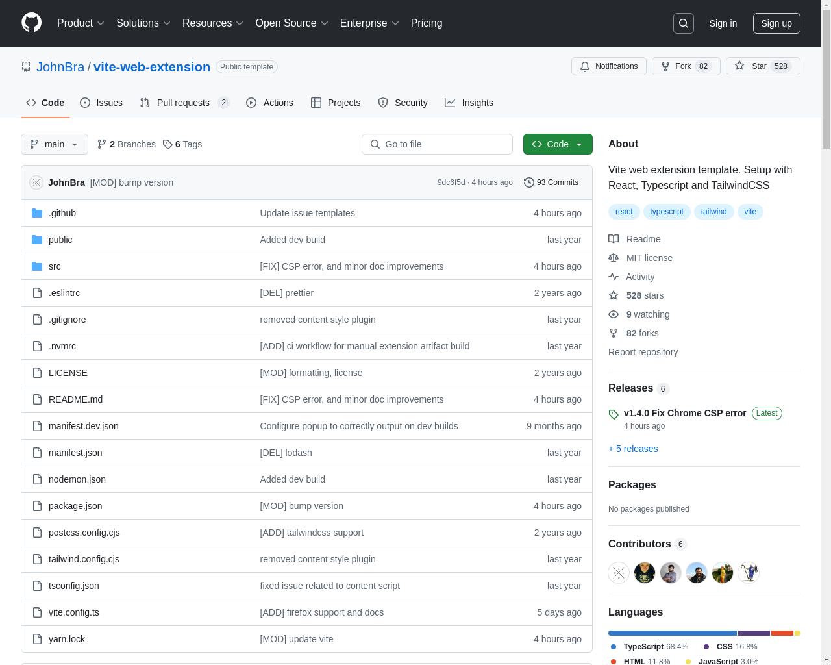
Task: Open the v1.4.0 Fix Chrome CSP error release
Action: coord(685,413)
